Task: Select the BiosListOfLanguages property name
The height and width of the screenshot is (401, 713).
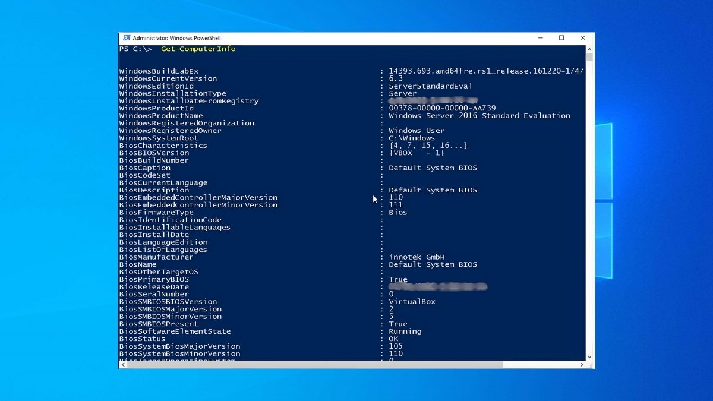Action: tap(163, 250)
